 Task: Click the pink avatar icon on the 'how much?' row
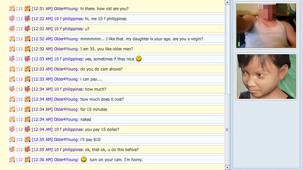[x=27, y=89]
